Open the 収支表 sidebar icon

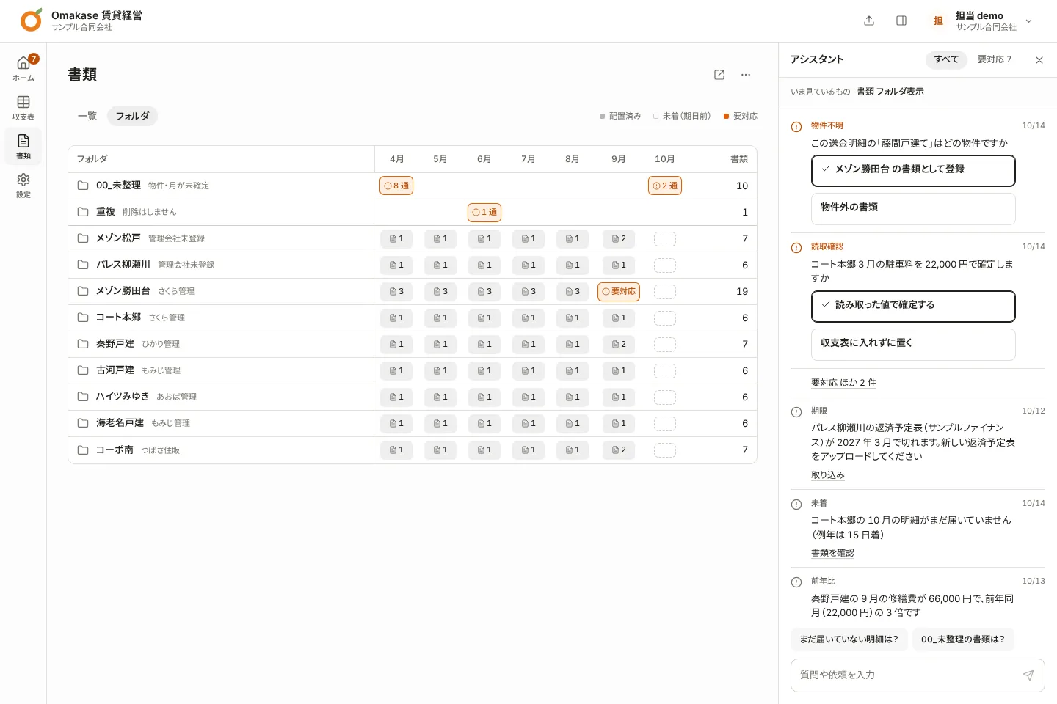coord(23,107)
